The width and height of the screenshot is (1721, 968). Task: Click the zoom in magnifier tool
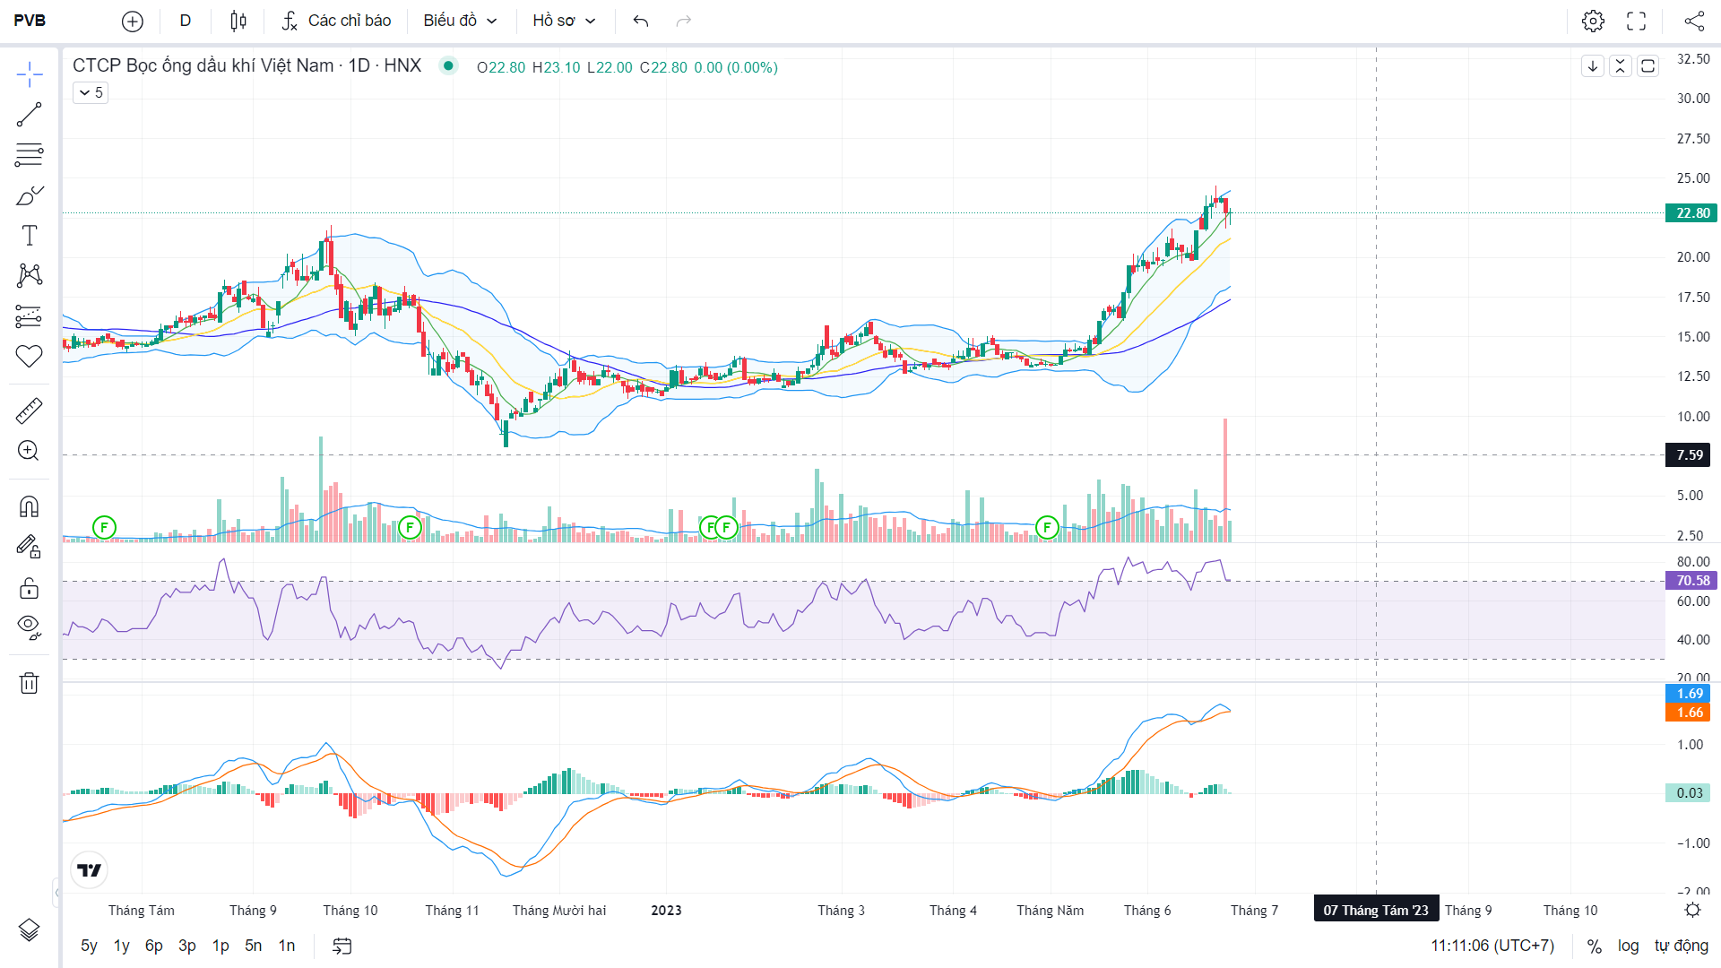coord(29,451)
